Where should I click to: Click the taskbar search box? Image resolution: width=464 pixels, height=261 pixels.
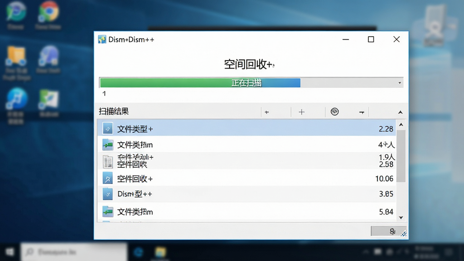pyautogui.click(x=74, y=252)
